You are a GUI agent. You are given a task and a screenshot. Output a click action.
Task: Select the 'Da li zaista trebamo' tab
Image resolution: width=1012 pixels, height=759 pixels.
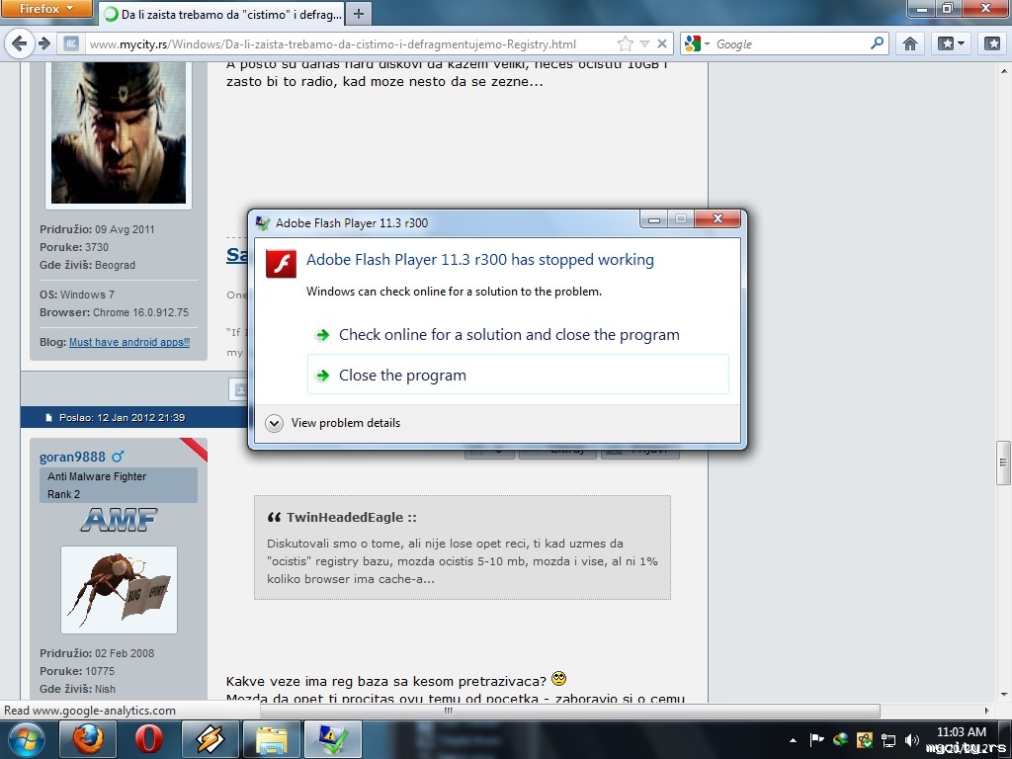tap(222, 14)
